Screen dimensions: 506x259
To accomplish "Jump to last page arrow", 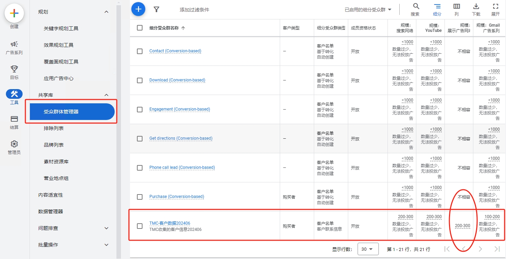I will tap(497, 249).
